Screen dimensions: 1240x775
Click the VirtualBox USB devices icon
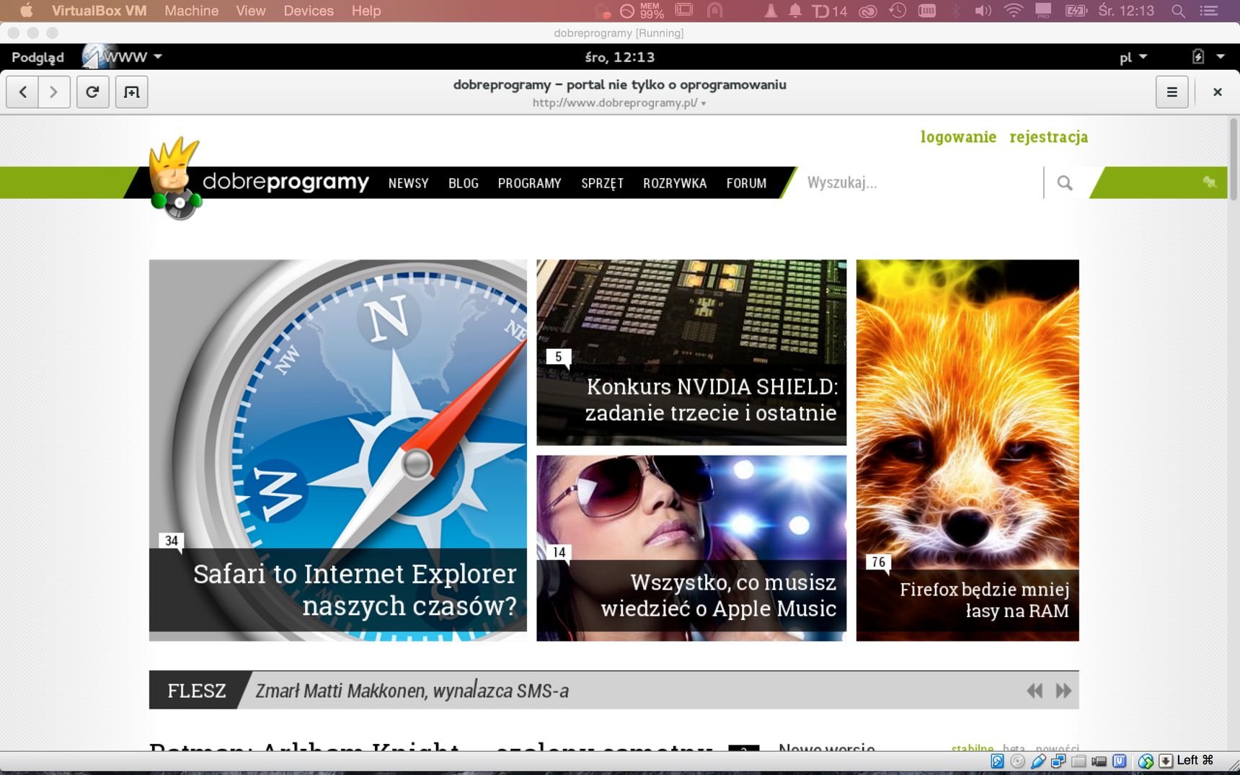[1038, 761]
